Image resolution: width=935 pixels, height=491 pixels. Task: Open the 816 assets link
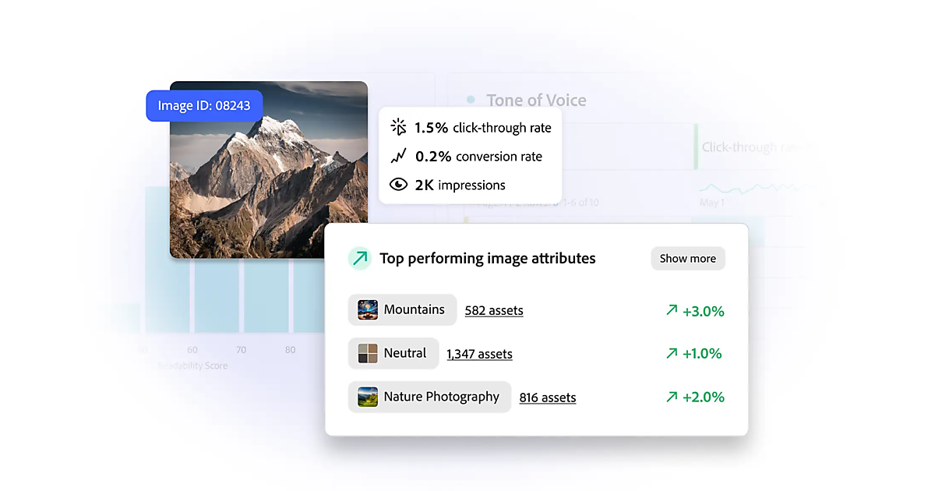coord(548,398)
